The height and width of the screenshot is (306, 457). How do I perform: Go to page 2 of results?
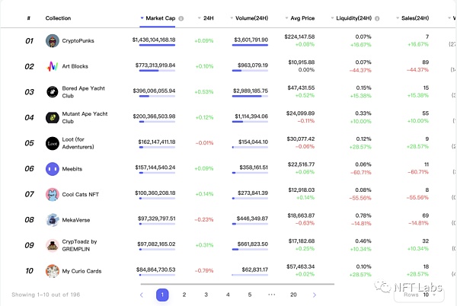(x=184, y=295)
